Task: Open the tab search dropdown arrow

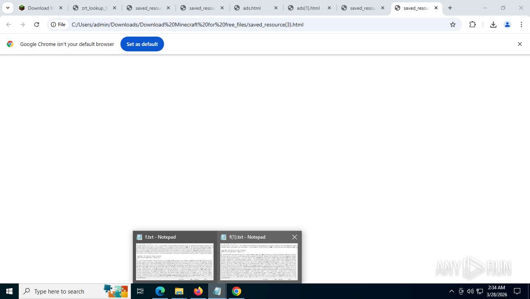Action: click(x=7, y=8)
